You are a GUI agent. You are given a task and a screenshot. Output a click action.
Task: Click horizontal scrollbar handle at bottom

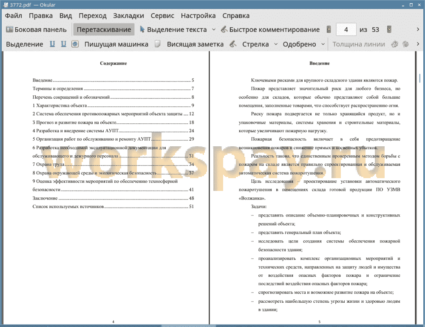pyautogui.click(x=189, y=326)
